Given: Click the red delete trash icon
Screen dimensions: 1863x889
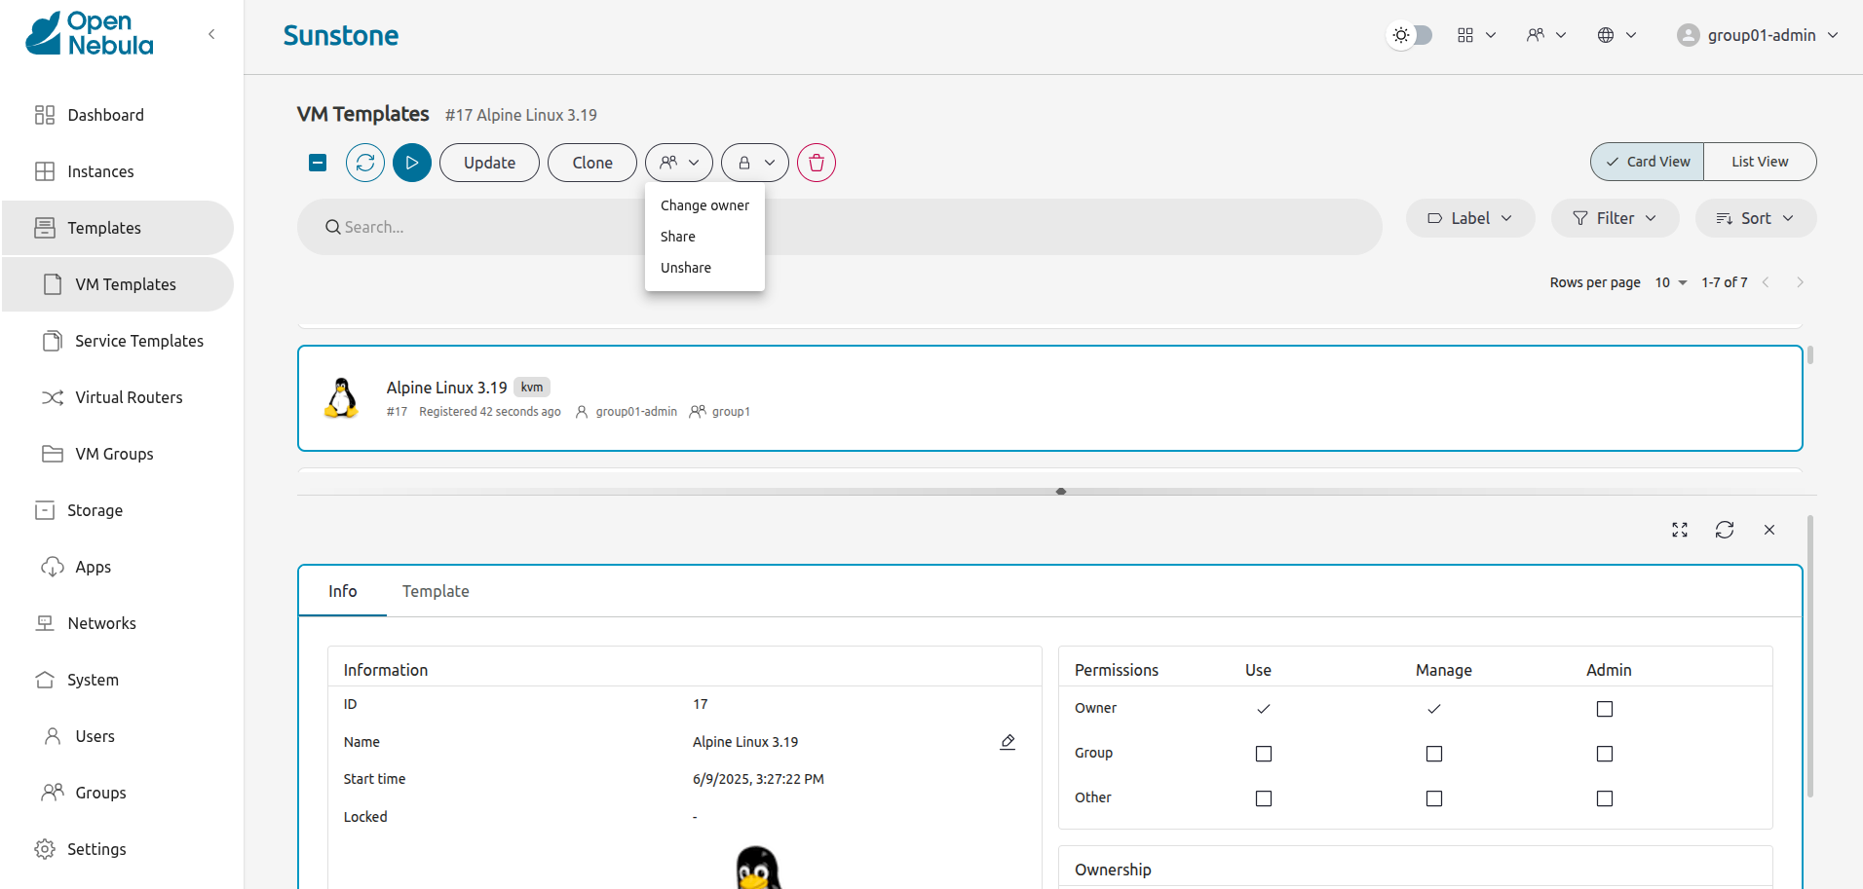Looking at the screenshot, I should coord(817,163).
